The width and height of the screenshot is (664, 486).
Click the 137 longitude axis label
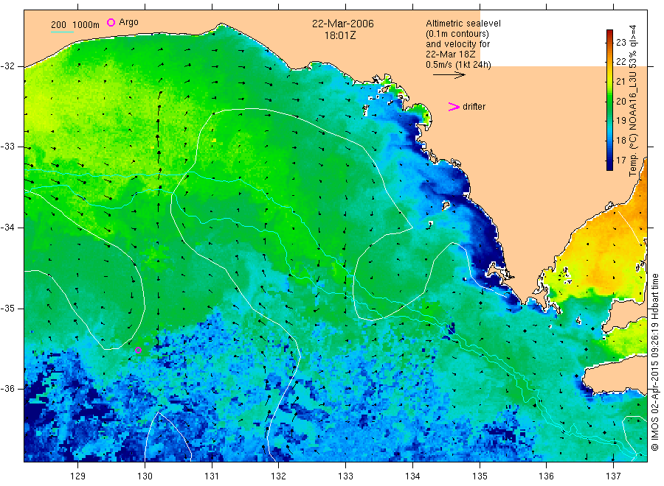pyautogui.click(x=613, y=476)
